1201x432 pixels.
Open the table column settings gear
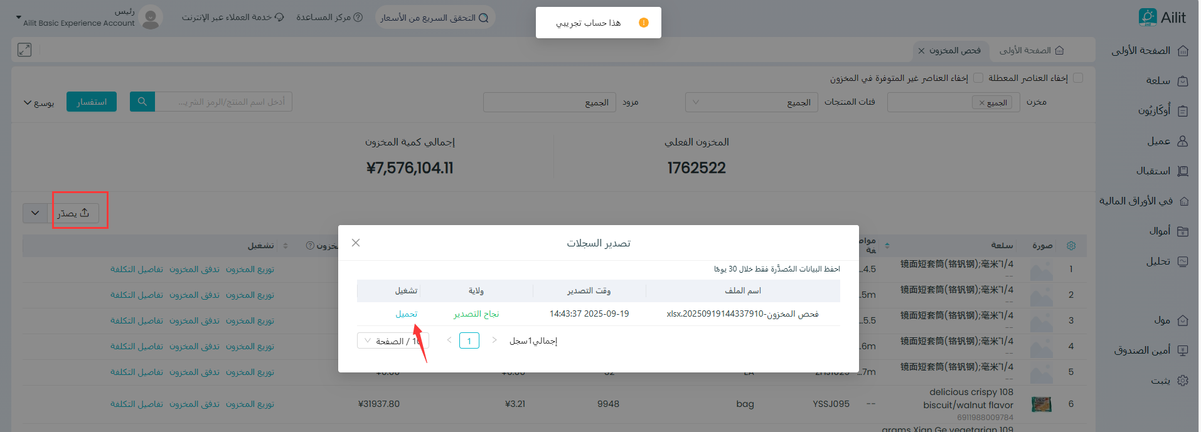[x=1071, y=246]
